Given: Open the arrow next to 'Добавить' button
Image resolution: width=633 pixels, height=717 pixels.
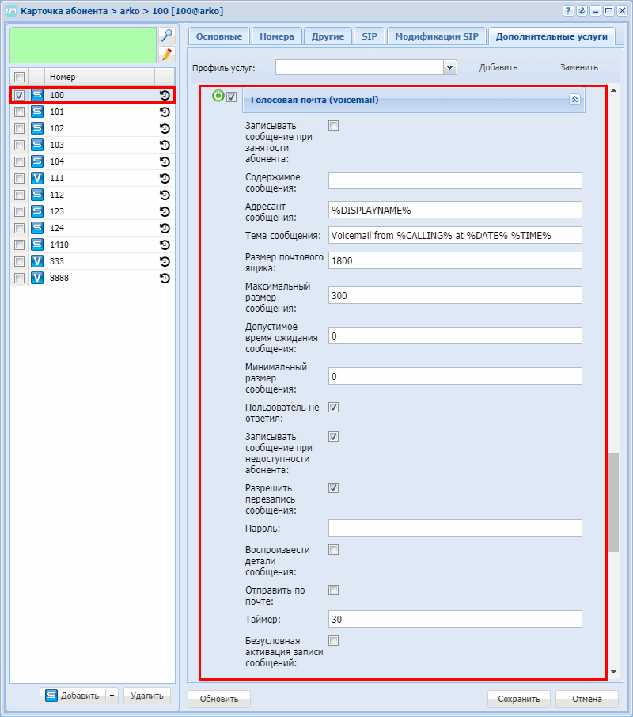Looking at the screenshot, I should click(x=112, y=696).
